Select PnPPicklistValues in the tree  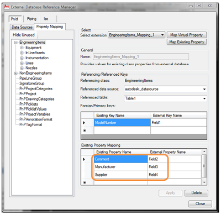click(x=33, y=109)
